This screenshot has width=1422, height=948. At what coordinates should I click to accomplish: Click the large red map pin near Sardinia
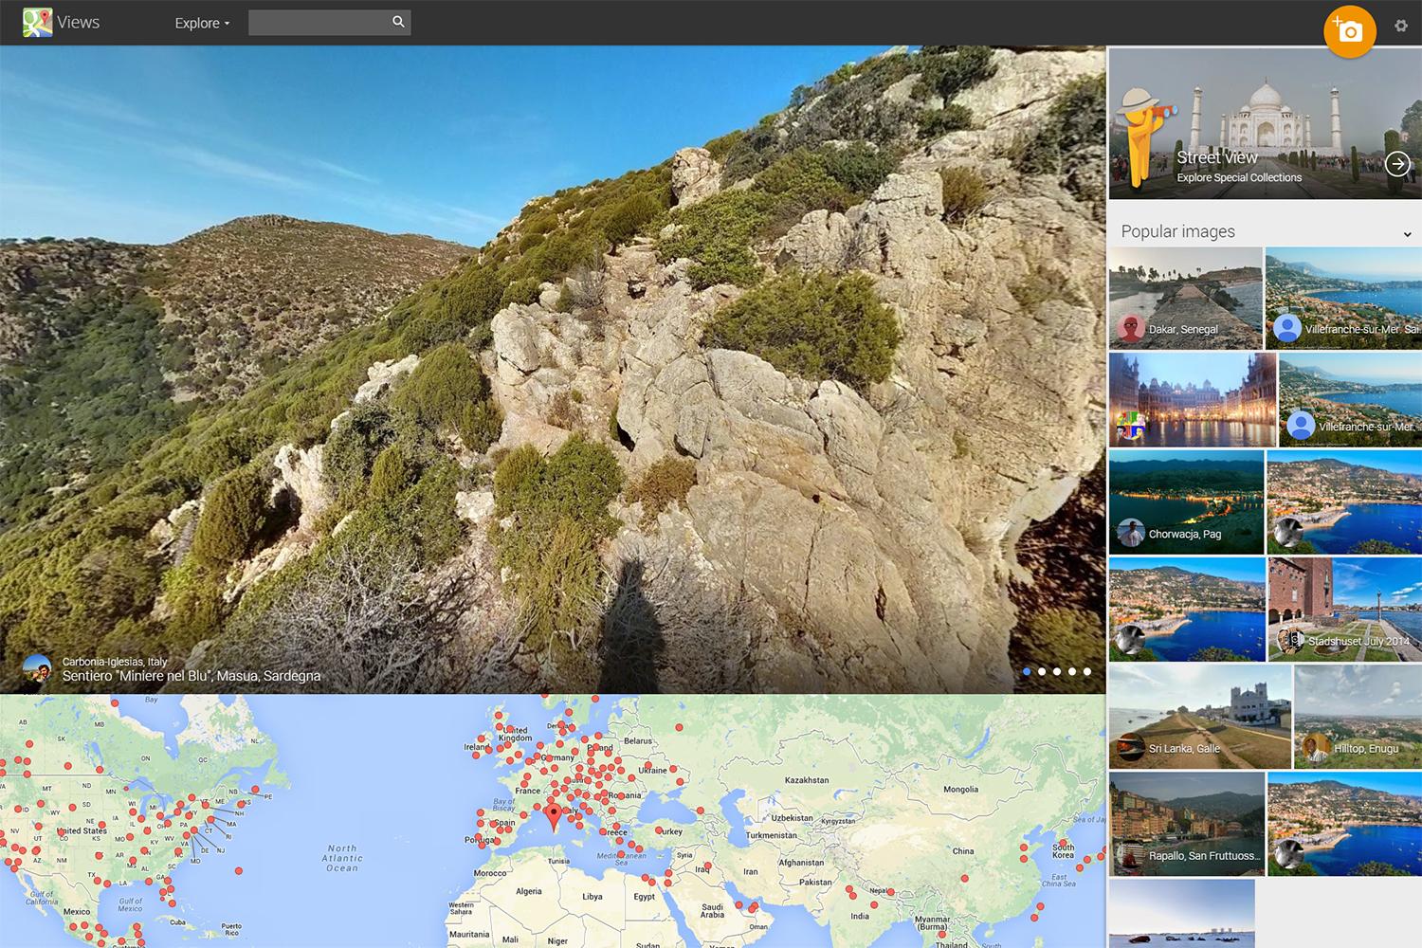coord(555,816)
